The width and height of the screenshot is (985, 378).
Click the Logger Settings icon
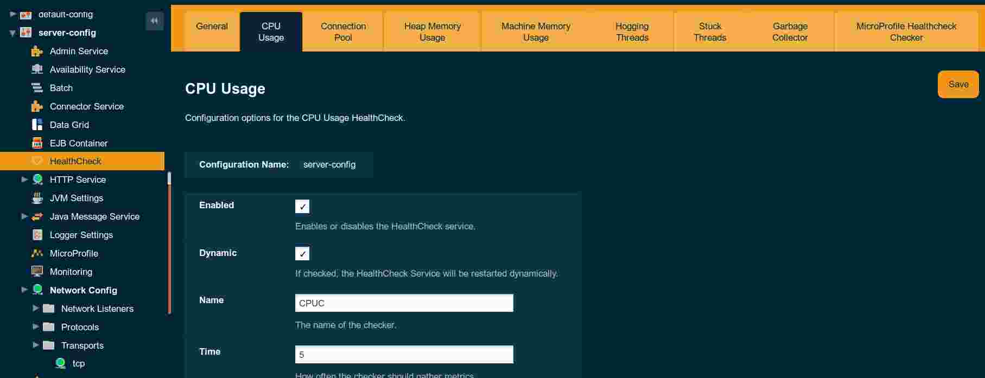coord(37,235)
